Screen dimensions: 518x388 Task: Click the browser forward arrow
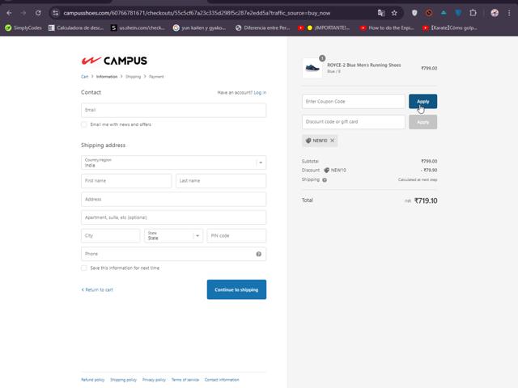pyautogui.click(x=23, y=13)
